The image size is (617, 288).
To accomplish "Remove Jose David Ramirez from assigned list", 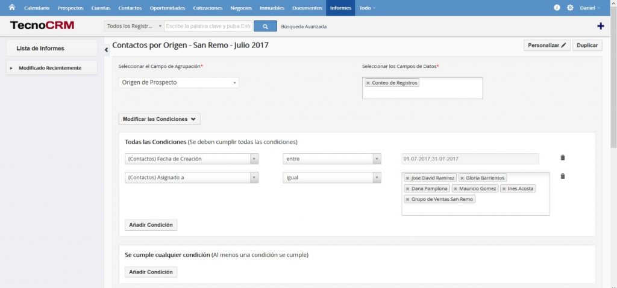I will coord(408,179).
